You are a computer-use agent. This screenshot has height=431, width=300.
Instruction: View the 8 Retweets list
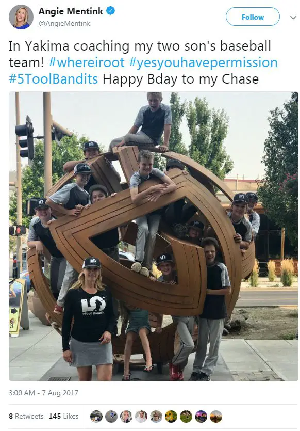click(26, 416)
